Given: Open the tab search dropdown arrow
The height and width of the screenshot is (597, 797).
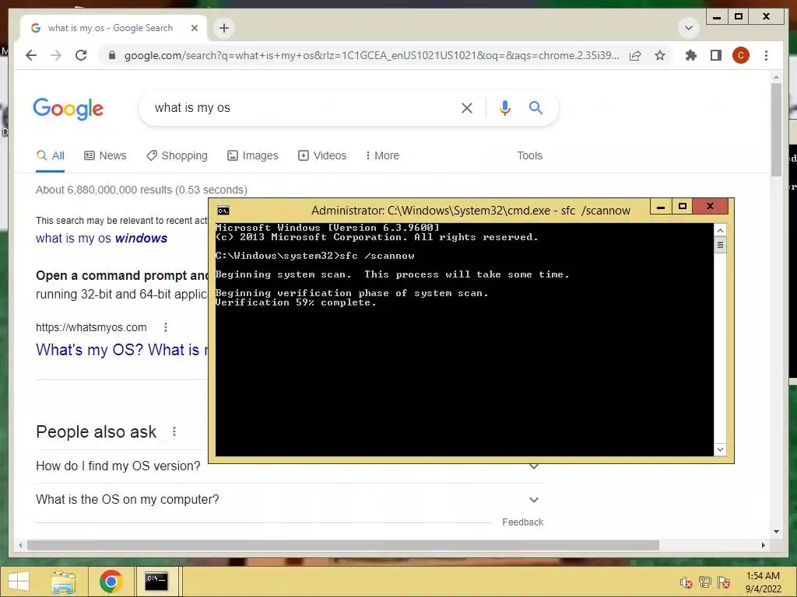Looking at the screenshot, I should (x=689, y=28).
